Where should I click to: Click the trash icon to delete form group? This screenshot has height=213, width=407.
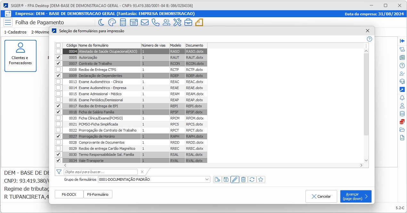coord(243,179)
